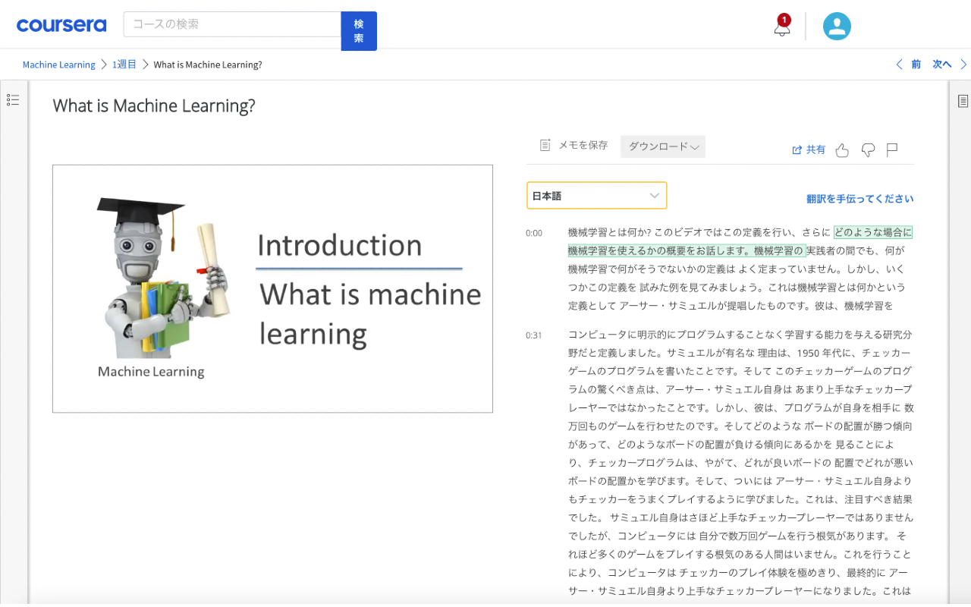
Task: Click the 共有 share icon
Action: 809,149
